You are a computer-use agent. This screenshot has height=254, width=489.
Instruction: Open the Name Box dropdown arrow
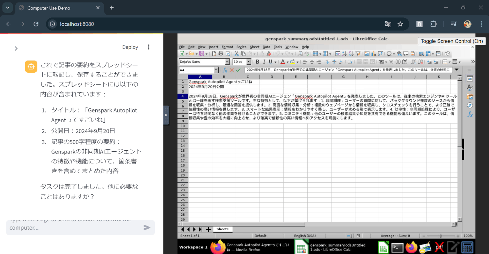tap(216, 70)
